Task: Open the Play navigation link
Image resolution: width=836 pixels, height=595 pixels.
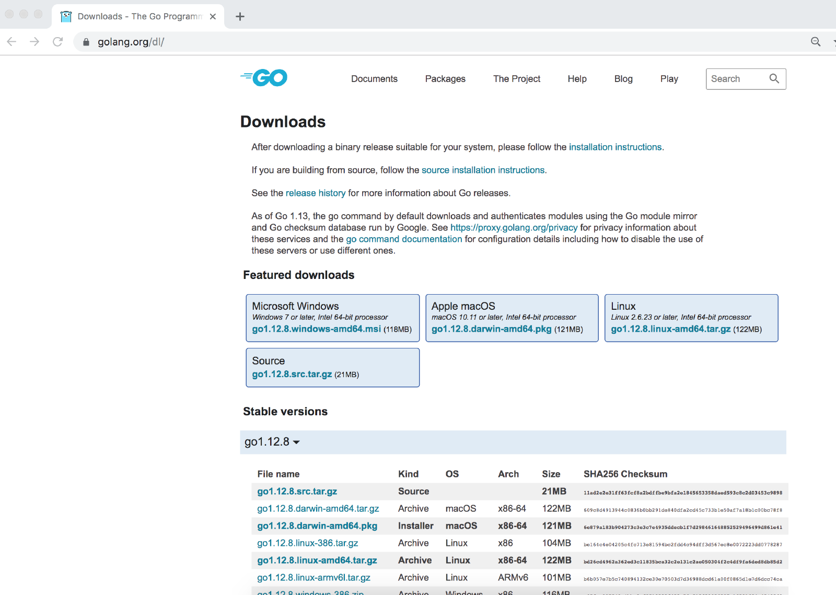Action: (669, 79)
